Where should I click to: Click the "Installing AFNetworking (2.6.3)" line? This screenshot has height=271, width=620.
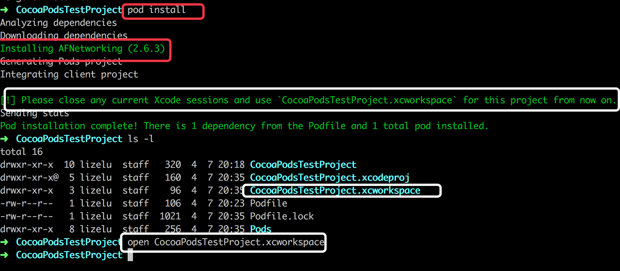tap(82, 49)
